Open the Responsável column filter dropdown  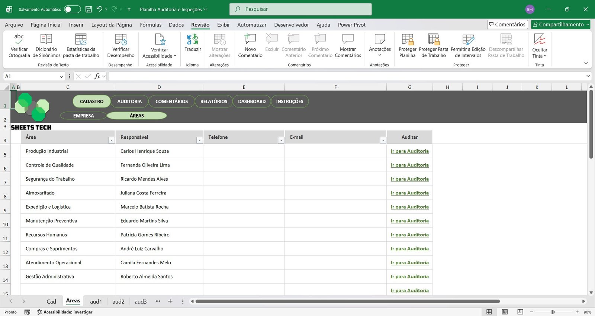point(199,140)
